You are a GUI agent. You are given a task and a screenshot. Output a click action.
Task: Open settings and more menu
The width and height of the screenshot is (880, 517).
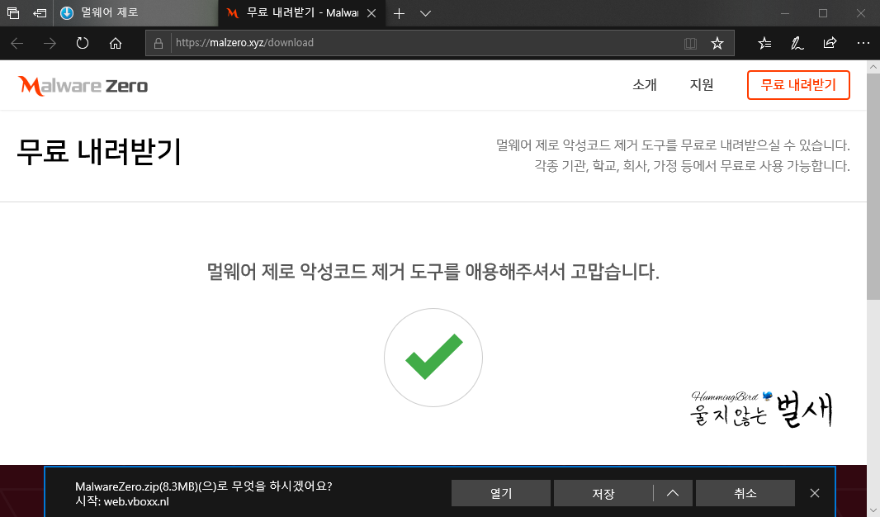863,43
